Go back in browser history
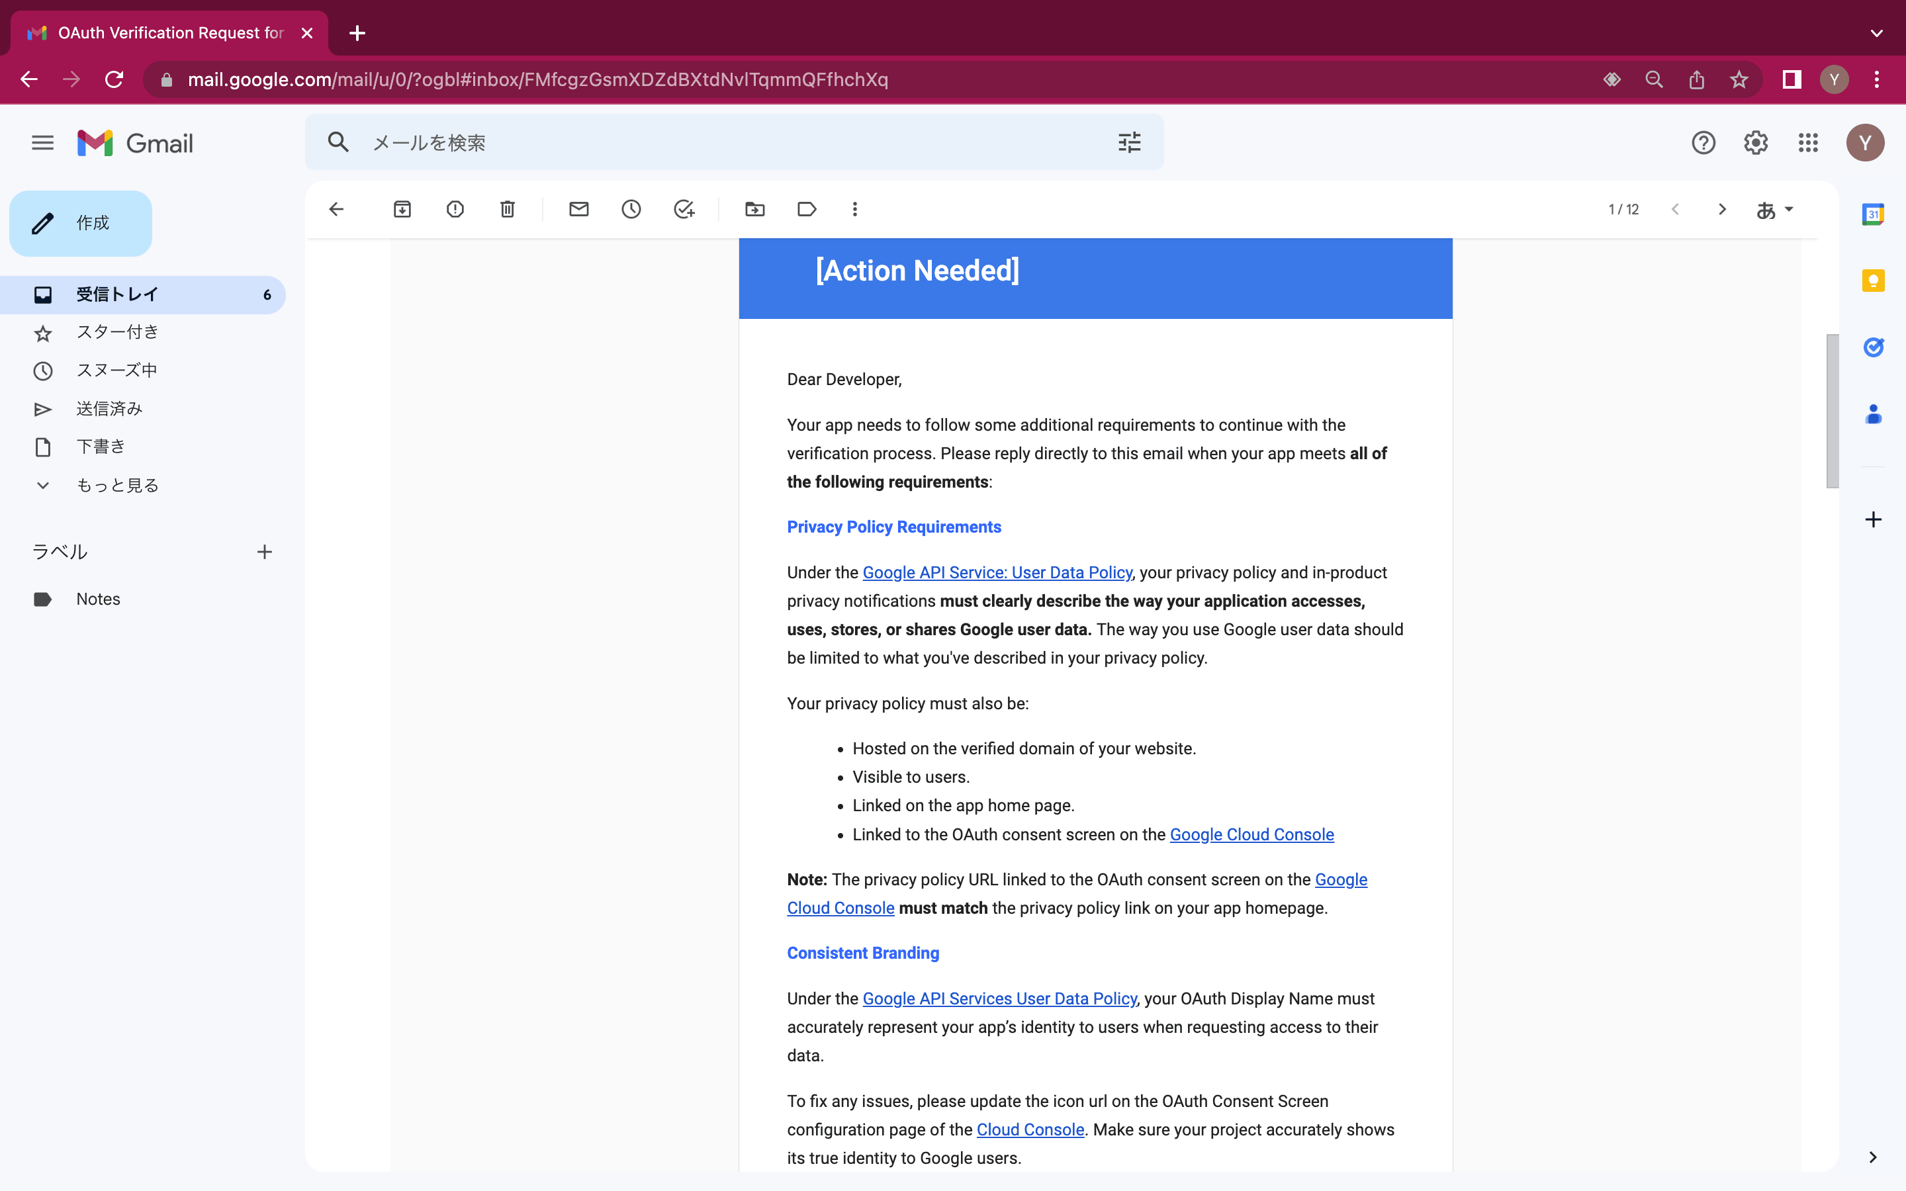 pyautogui.click(x=29, y=79)
